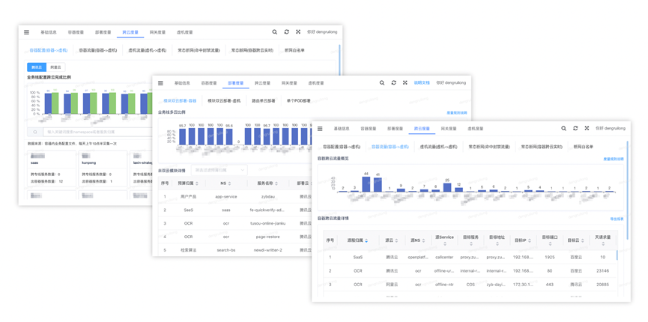This screenshot has height=322, width=648.
Task: Click search icon in the back-left window header
Action: (274, 32)
